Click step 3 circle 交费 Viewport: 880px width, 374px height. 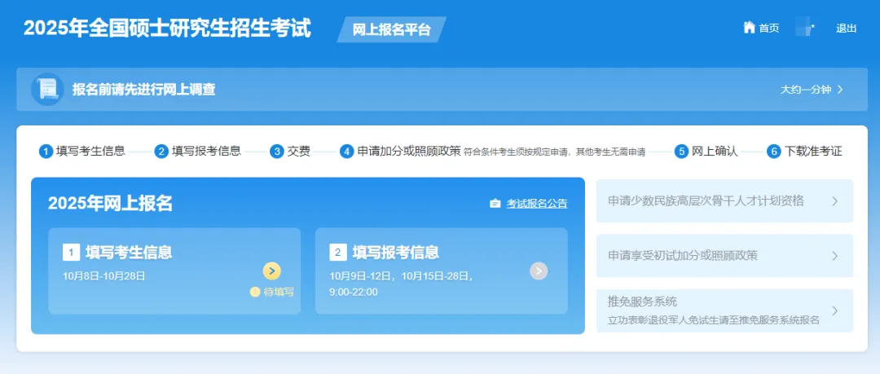277,152
